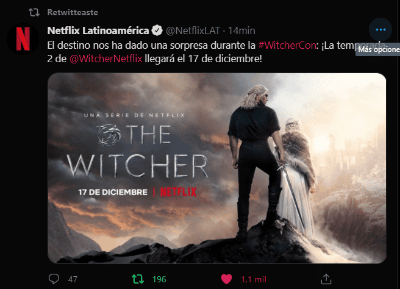Open the share tweet icon
Image resolution: width=400 pixels, height=289 pixels.
pyautogui.click(x=326, y=279)
